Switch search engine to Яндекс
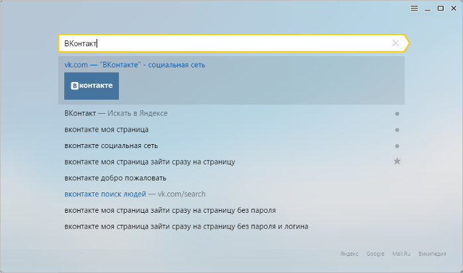The image size is (463, 273). pos(349,254)
